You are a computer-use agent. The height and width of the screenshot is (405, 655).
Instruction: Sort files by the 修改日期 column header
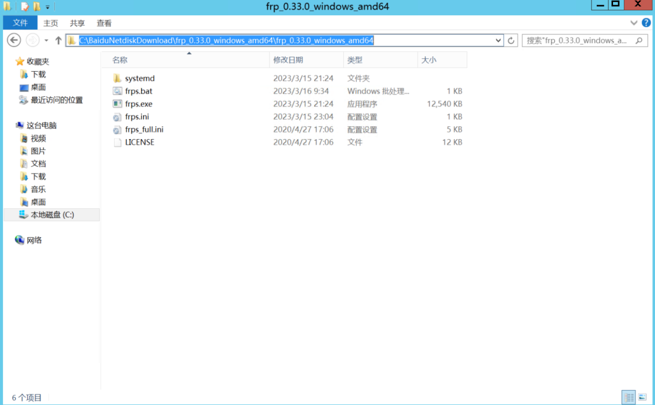tap(307, 60)
